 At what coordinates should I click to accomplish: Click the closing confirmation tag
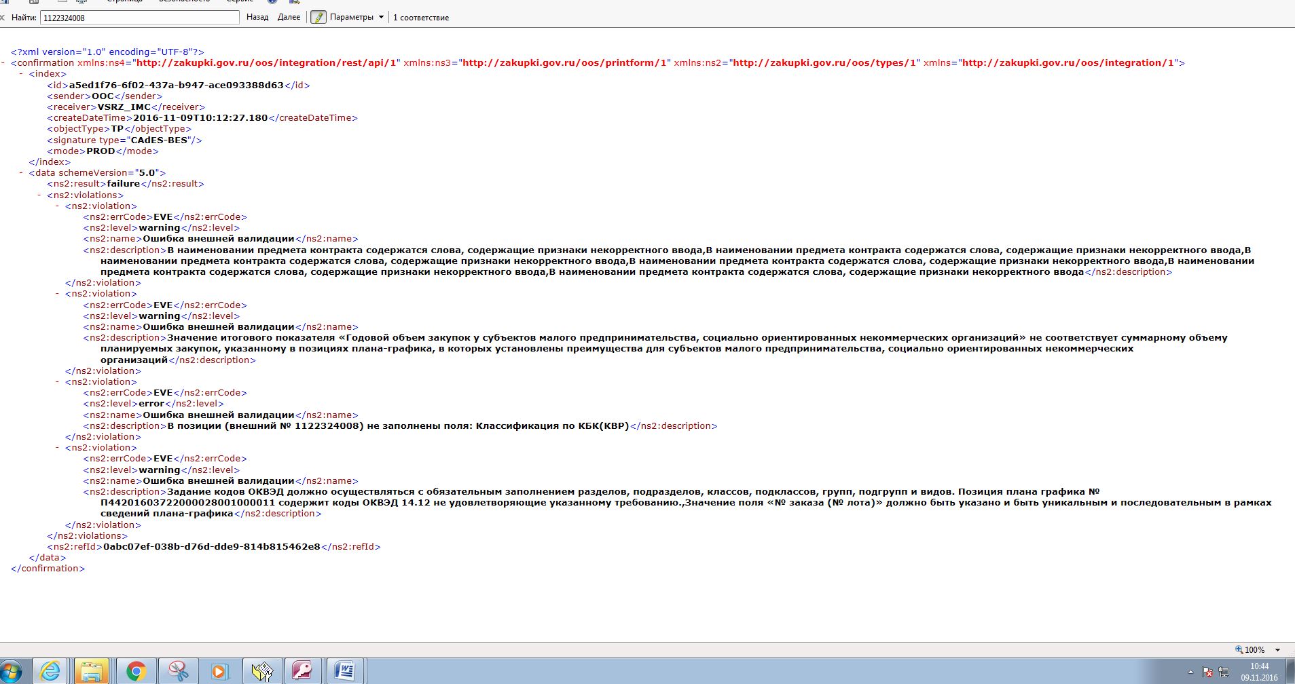[48, 569]
